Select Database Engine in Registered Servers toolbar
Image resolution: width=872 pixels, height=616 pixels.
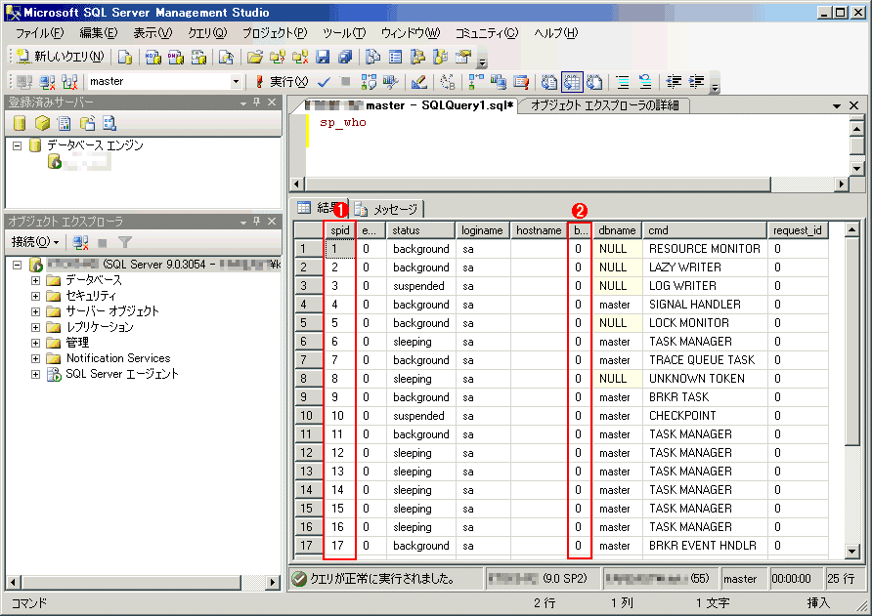pos(20,123)
